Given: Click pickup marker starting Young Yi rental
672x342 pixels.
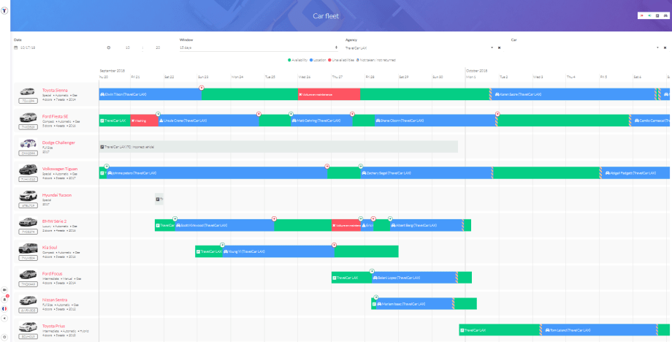Looking at the screenshot, I should click(x=223, y=245).
